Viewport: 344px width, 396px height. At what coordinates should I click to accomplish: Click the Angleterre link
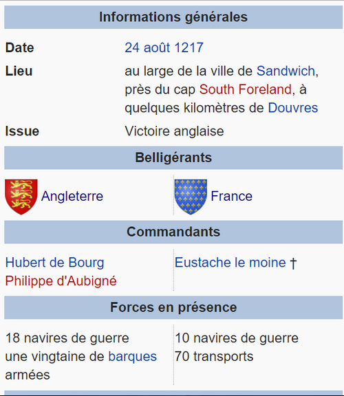(x=72, y=196)
